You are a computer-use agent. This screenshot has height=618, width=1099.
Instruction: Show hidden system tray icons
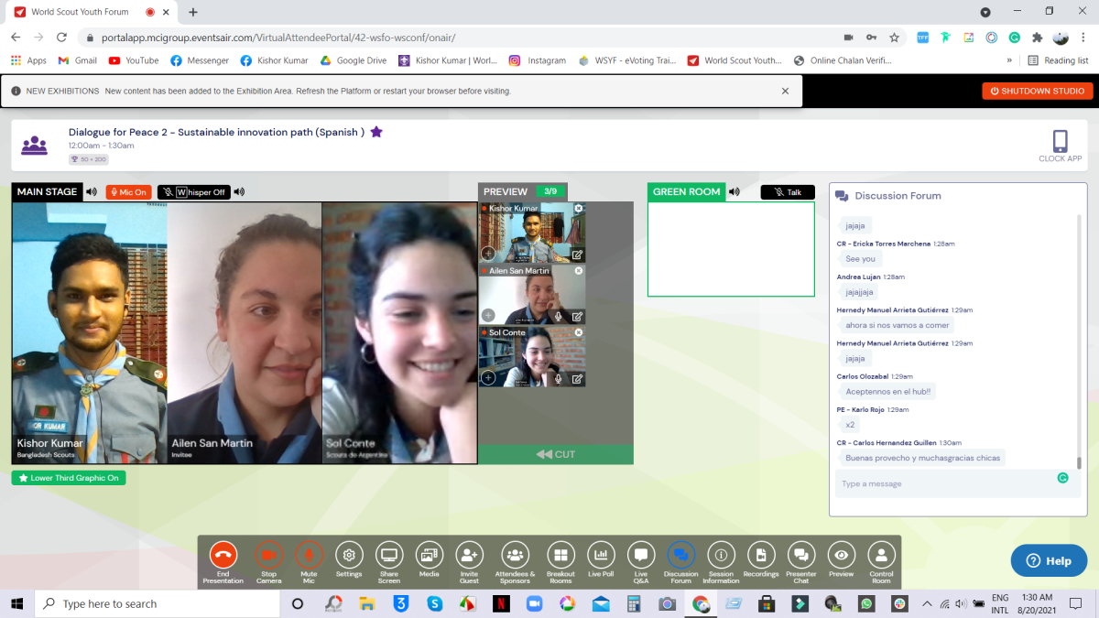[x=927, y=604]
